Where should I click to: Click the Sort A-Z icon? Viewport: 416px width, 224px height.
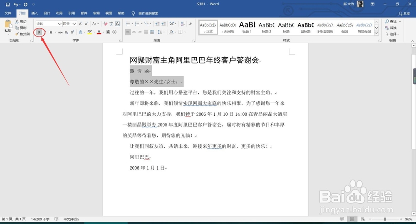click(183, 24)
